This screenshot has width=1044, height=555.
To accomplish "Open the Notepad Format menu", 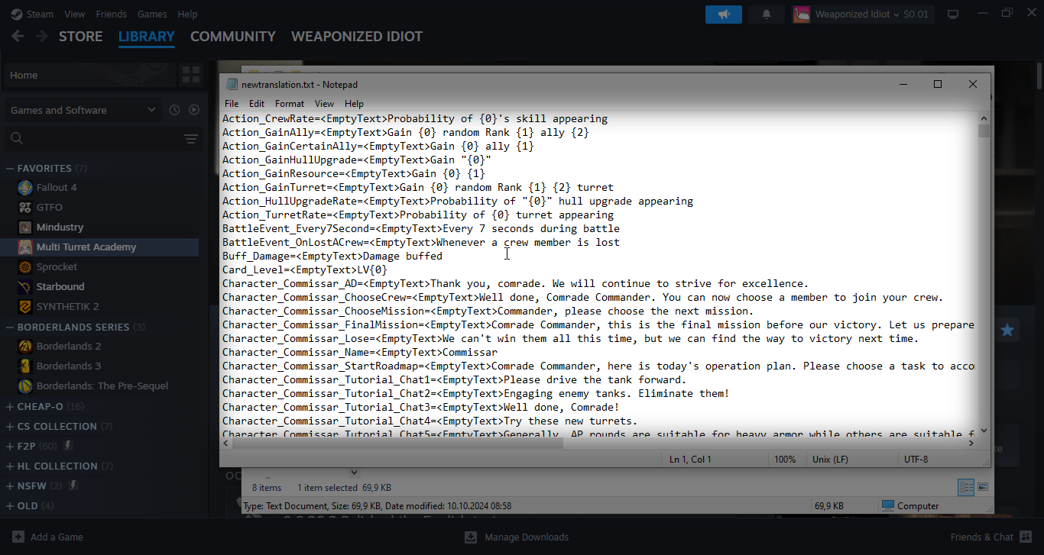I will click(290, 103).
